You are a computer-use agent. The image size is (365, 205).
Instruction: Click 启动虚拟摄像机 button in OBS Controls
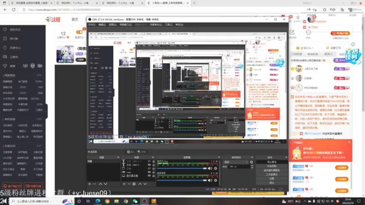pyautogui.click(x=271, y=170)
